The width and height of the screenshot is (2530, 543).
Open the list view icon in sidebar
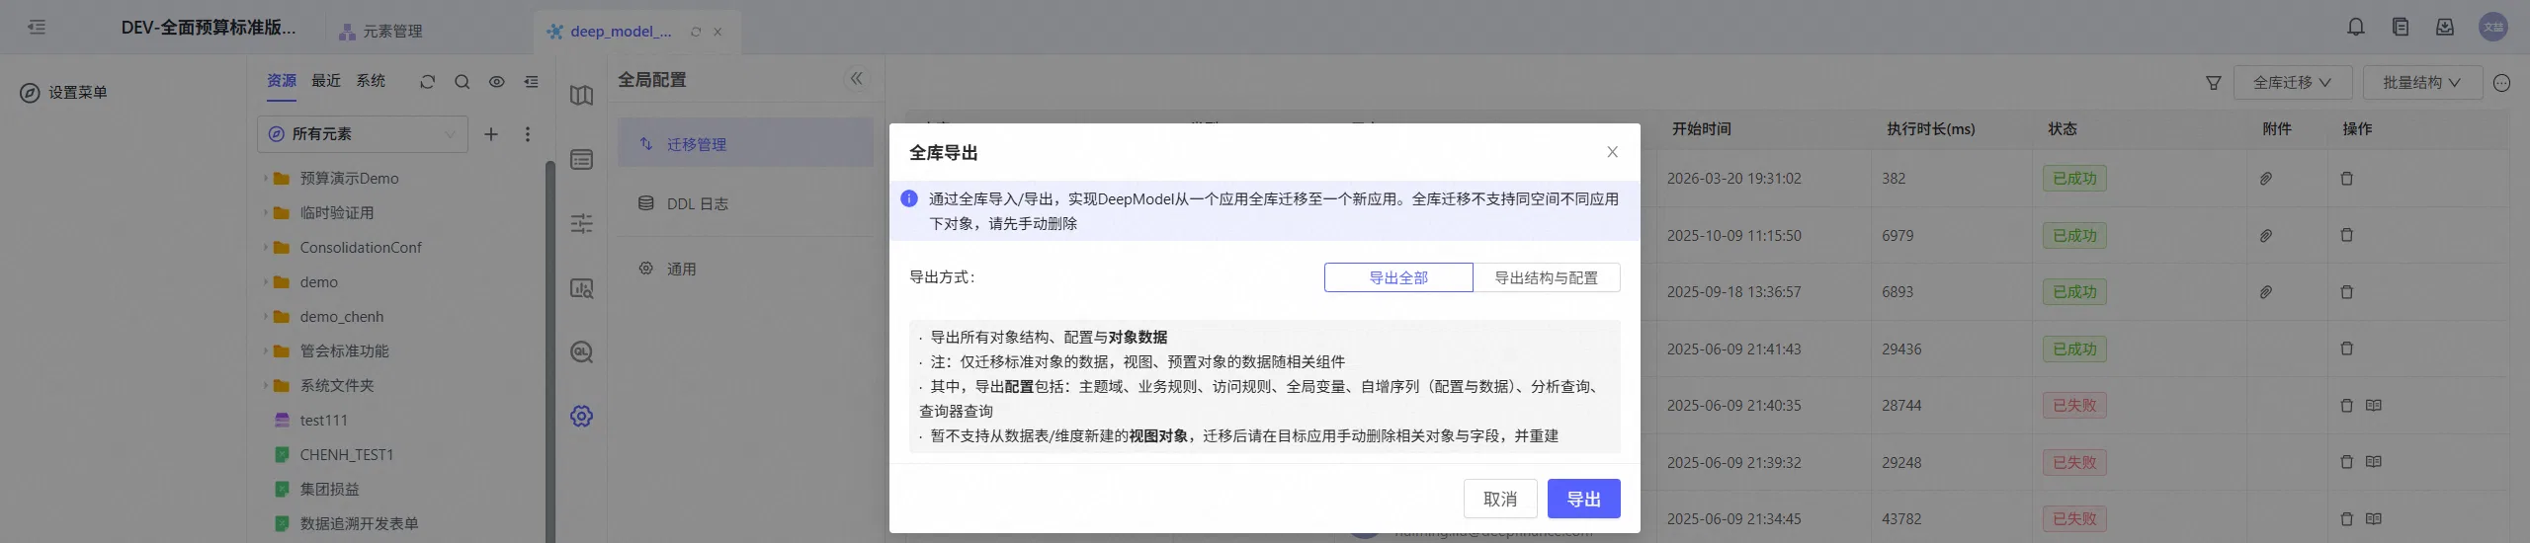(582, 160)
